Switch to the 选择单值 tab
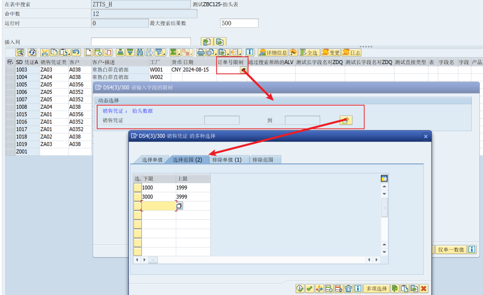Screen dimensions: 483x295 point(152,160)
